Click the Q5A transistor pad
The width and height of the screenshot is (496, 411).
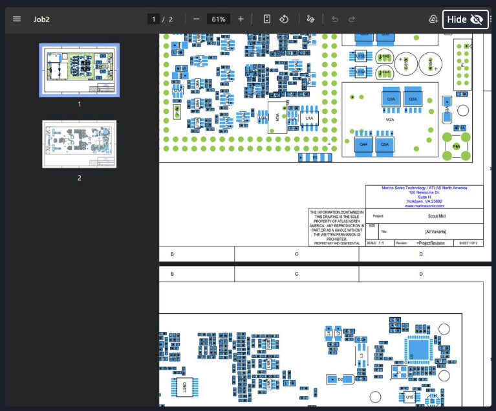[385, 144]
